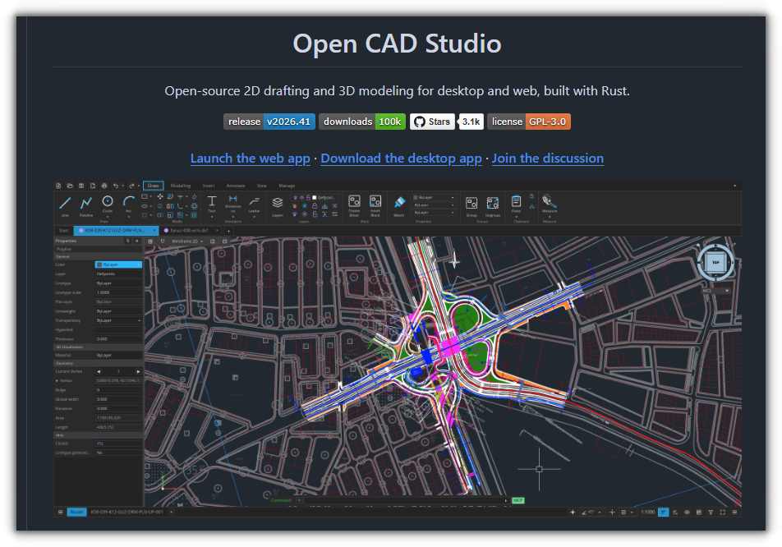Screen dimensions: 782x547
Task: Click the undo arrow icon
Action: point(116,186)
